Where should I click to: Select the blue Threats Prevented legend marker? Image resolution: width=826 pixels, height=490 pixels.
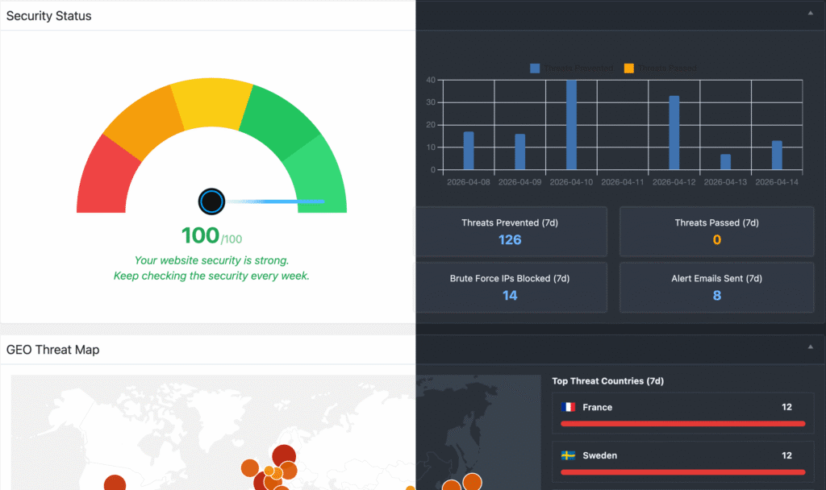pos(534,68)
